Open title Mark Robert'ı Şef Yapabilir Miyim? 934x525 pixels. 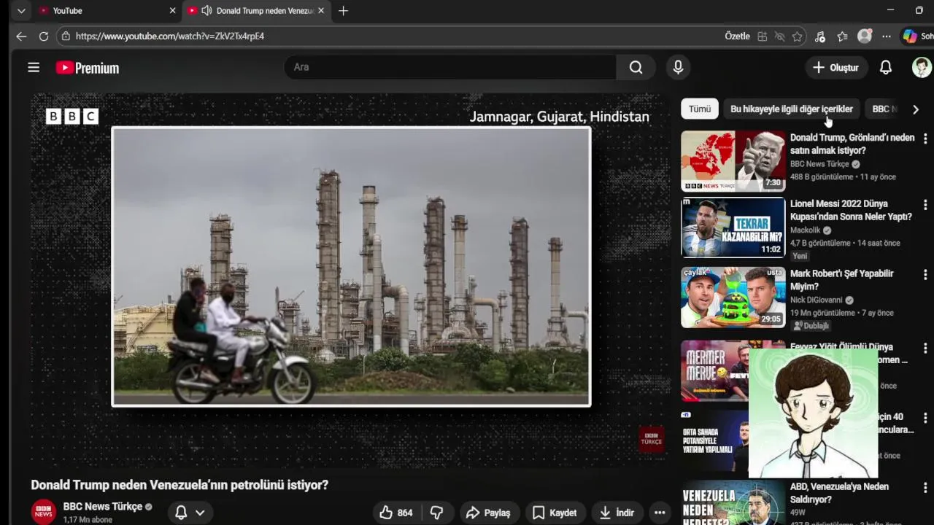(x=841, y=280)
